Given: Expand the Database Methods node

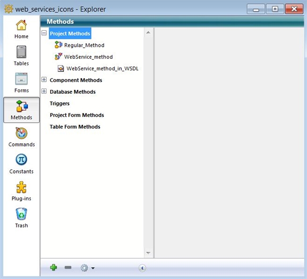Looking at the screenshot, I should pyautogui.click(x=44, y=92).
